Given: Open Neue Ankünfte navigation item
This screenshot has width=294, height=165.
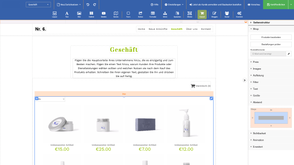Looking at the screenshot, I should point(158,29).
